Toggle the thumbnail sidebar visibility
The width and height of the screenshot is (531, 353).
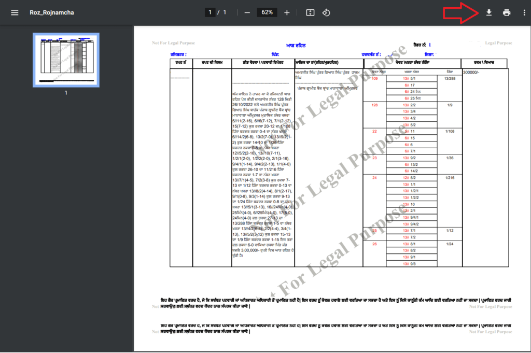pyautogui.click(x=14, y=12)
